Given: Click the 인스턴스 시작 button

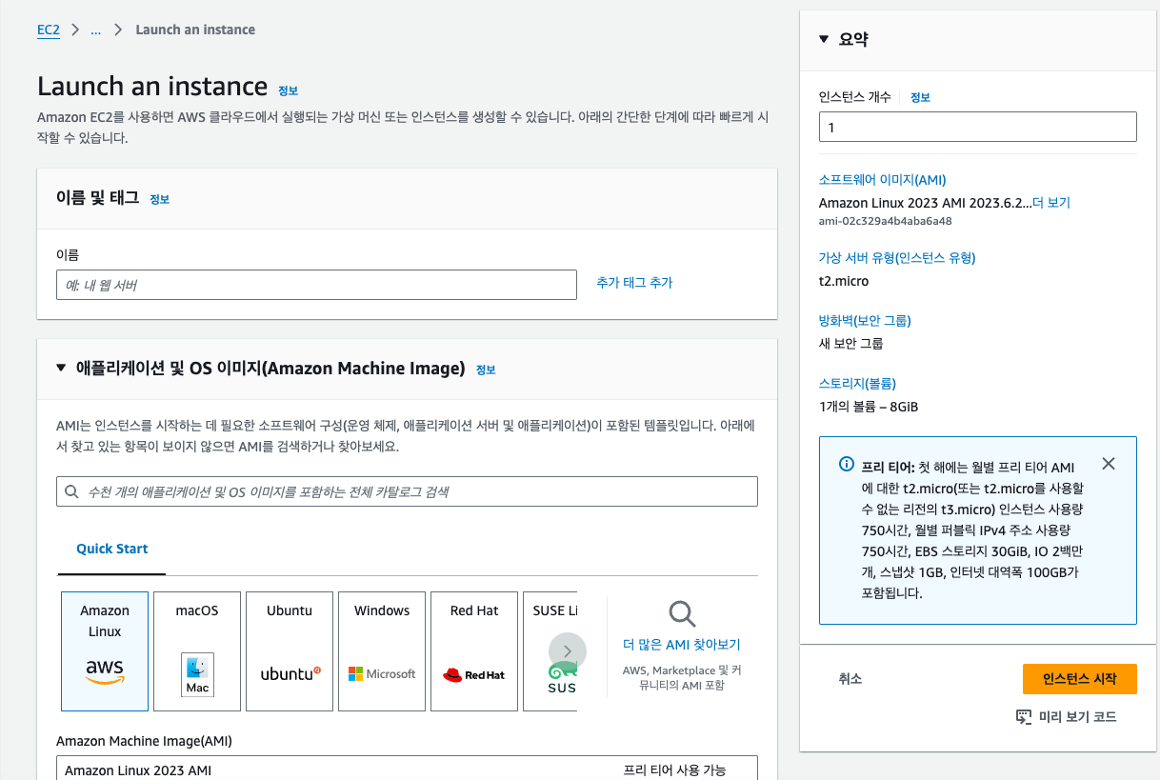Looking at the screenshot, I should click(1079, 679).
